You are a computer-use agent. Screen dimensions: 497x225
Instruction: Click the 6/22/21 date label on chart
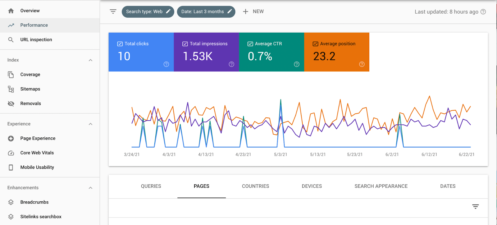467,154
